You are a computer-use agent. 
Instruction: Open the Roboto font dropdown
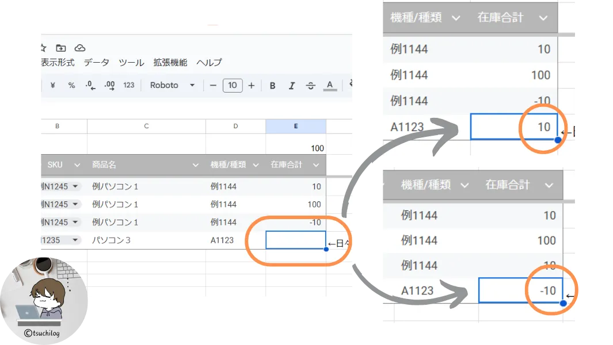pyautogui.click(x=172, y=85)
